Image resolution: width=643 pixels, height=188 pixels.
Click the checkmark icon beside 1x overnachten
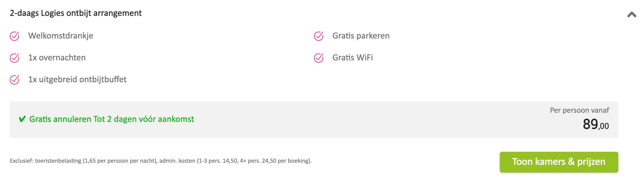[x=15, y=58]
